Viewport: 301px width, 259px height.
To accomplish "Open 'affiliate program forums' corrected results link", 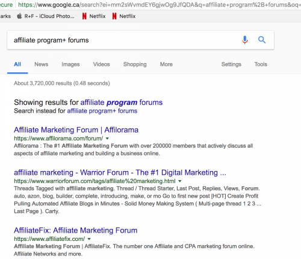I will pos(122,102).
